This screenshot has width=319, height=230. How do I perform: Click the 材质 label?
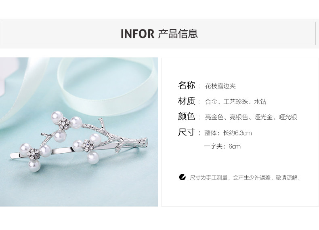click(x=187, y=101)
